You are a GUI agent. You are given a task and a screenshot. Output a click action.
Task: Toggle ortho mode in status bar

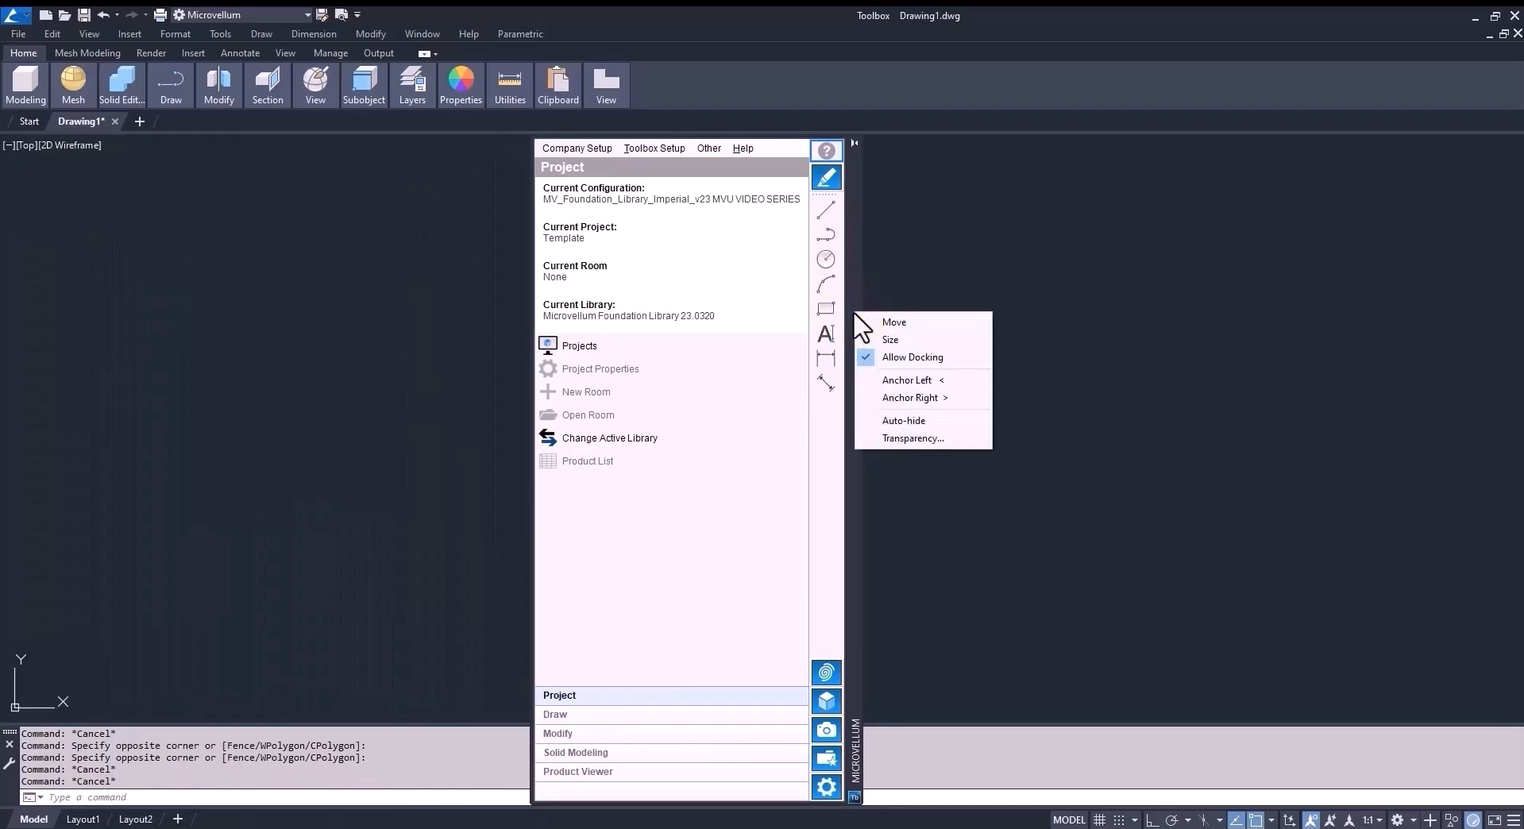(1152, 819)
